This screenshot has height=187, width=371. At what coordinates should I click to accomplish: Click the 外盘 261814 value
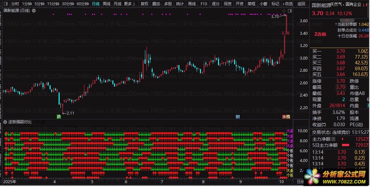pyautogui.click(x=337, y=106)
